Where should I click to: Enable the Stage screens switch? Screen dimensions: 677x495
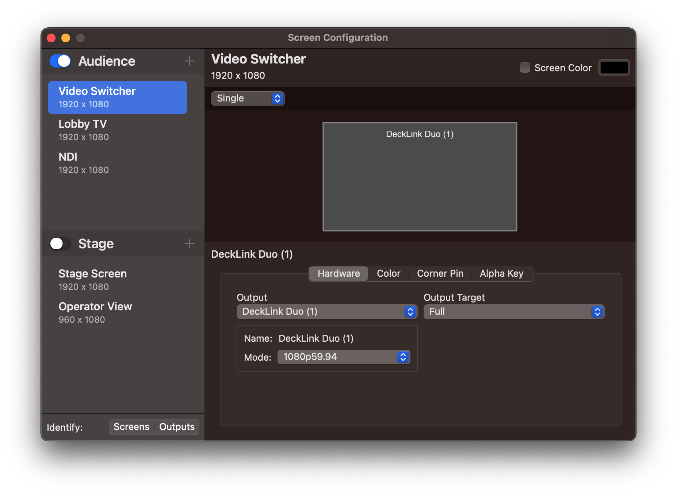[60, 243]
